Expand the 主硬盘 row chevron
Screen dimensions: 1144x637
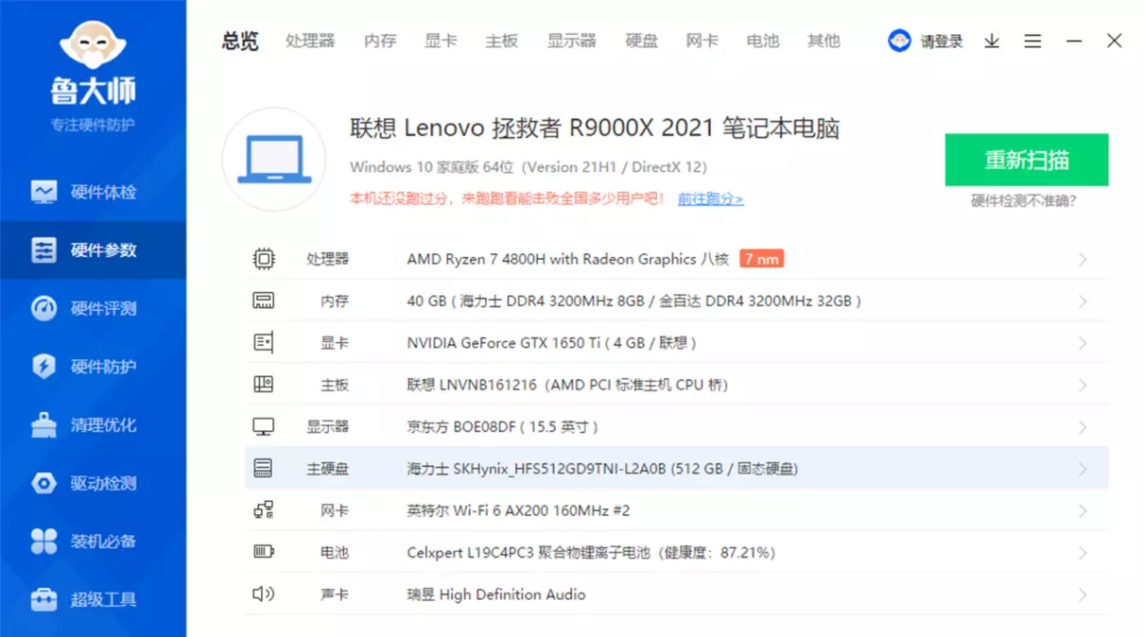coord(1083,469)
